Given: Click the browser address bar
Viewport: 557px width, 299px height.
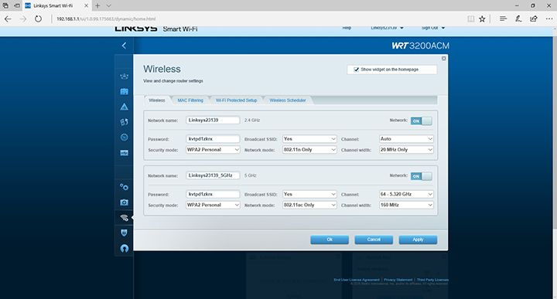Looking at the screenshot, I should 258,19.
